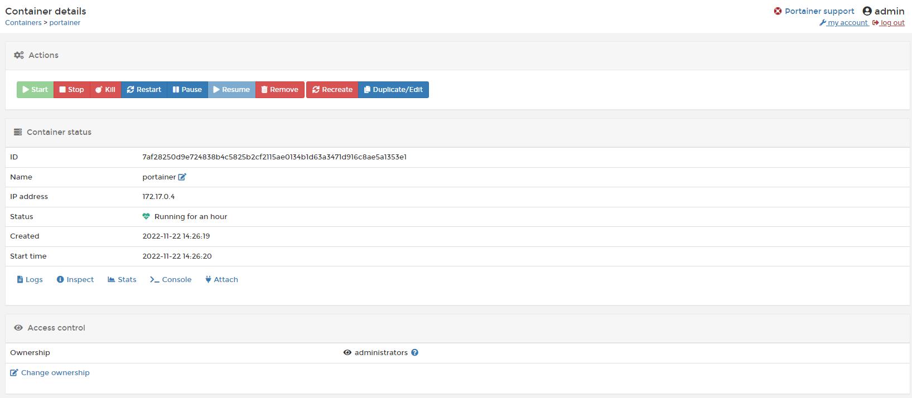Click the IP address row label

click(x=29, y=197)
